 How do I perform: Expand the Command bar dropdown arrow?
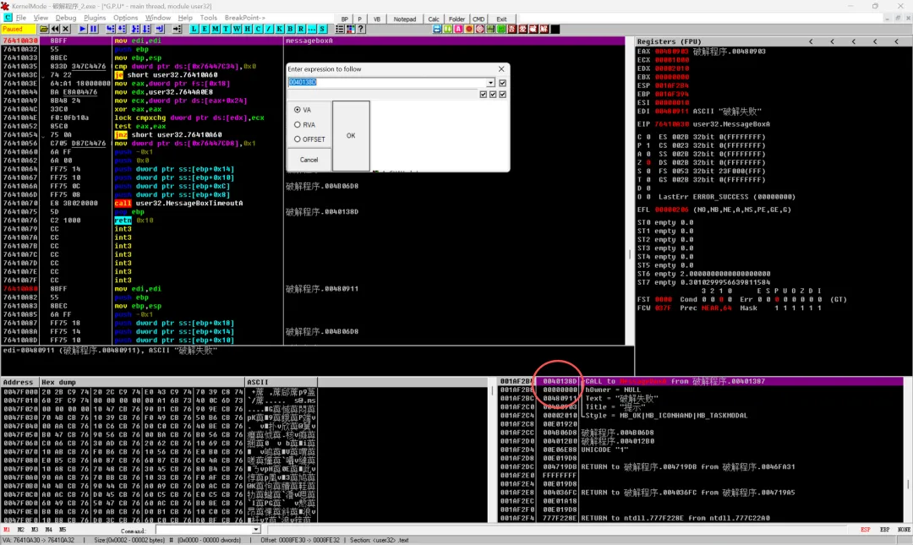click(255, 530)
